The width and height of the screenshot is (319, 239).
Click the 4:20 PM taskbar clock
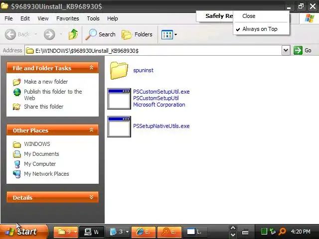coord(301,232)
